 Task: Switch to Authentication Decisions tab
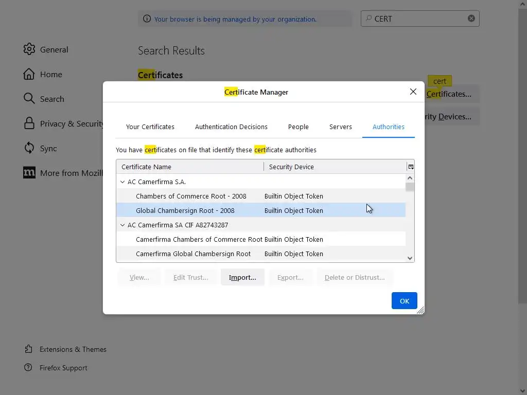pyautogui.click(x=231, y=127)
